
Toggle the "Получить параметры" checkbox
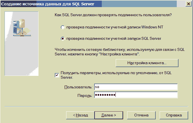57,75
